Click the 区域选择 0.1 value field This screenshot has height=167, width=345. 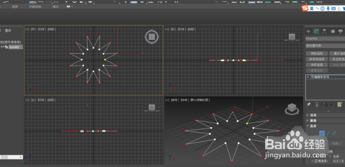[x=337, y=161]
